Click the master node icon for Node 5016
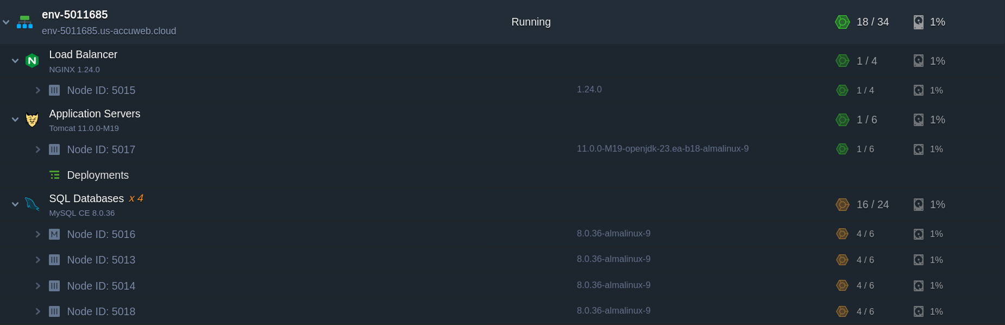The width and height of the screenshot is (1005, 325). tap(54, 234)
